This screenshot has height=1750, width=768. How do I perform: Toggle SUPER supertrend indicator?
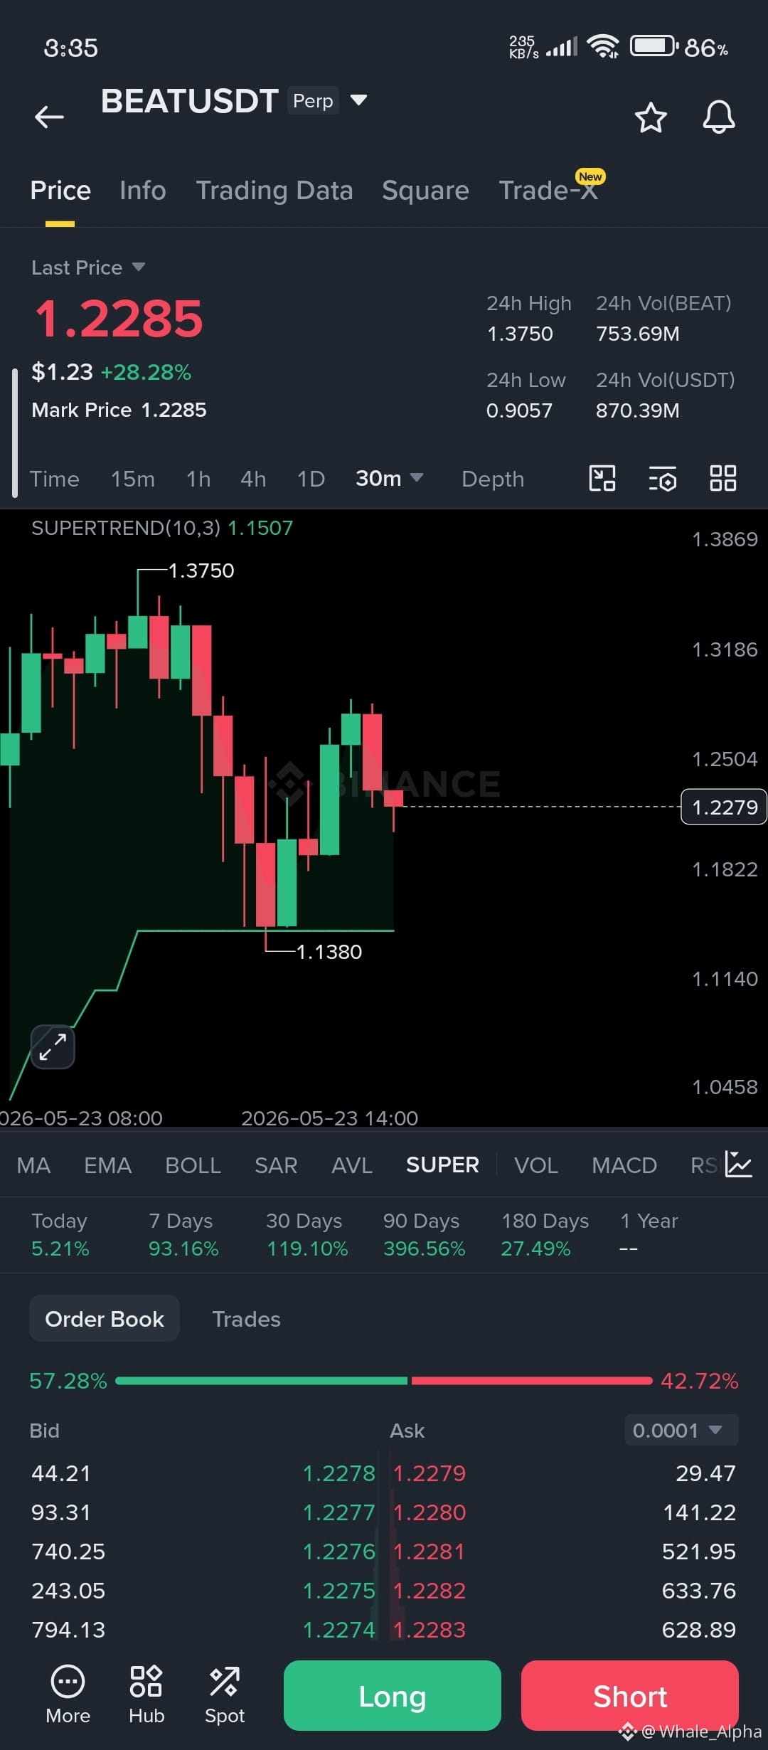[x=442, y=1165]
